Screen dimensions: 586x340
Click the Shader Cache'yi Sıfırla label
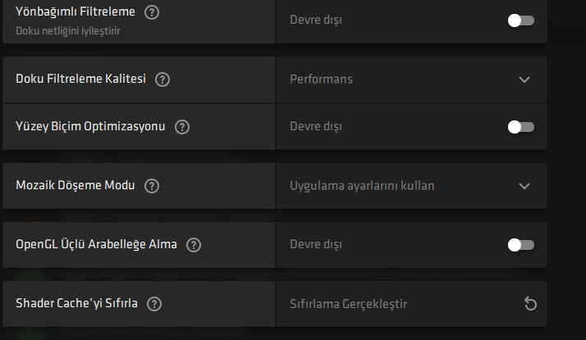(x=76, y=304)
